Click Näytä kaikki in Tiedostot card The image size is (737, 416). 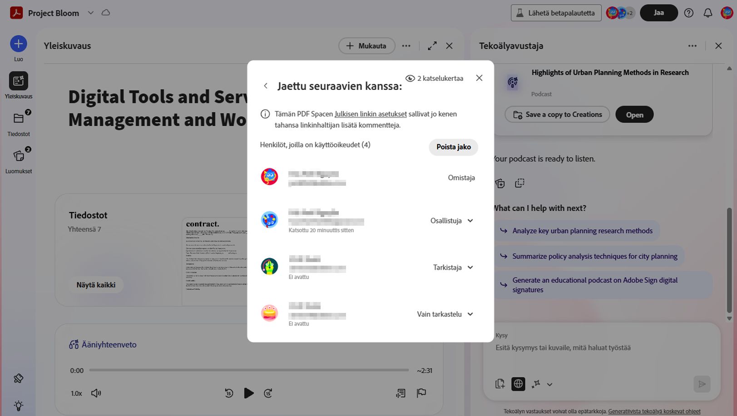(x=96, y=285)
